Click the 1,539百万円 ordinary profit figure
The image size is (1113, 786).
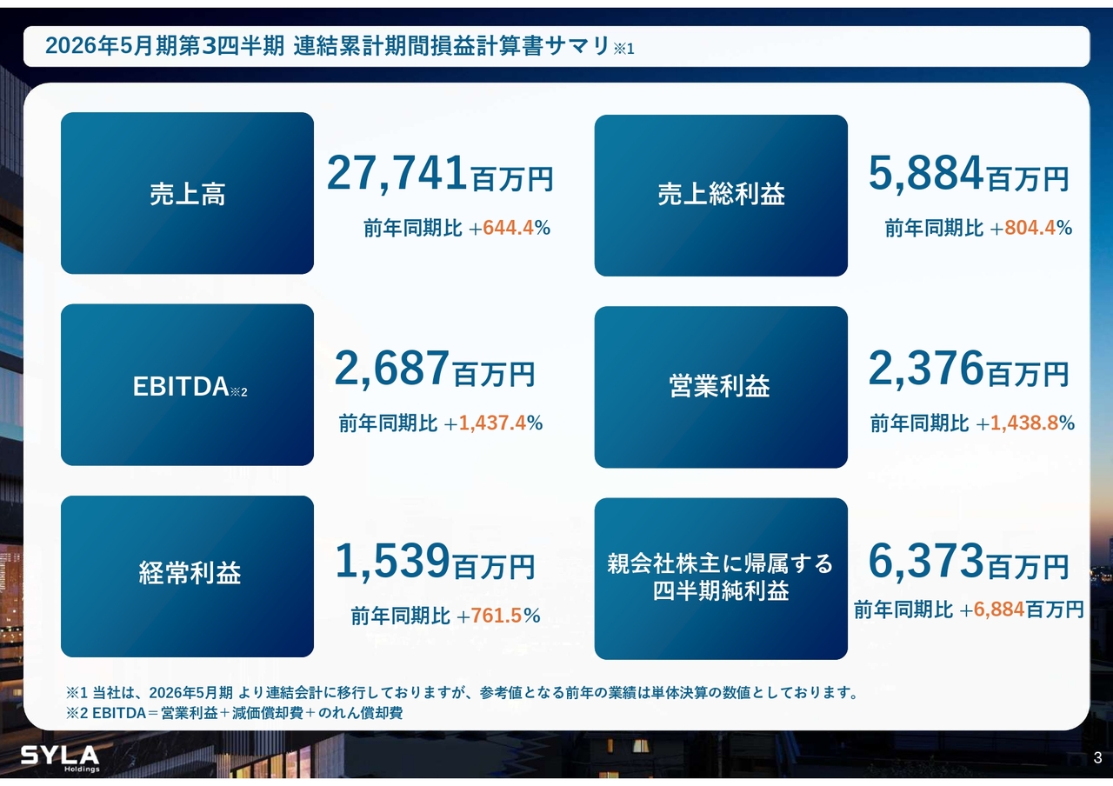click(x=435, y=563)
